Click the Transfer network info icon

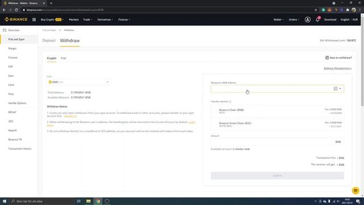230,101
